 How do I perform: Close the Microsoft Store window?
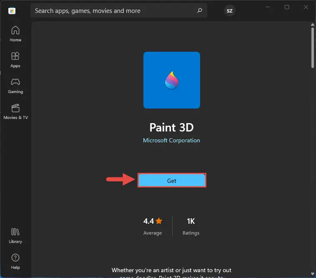click(306, 7)
